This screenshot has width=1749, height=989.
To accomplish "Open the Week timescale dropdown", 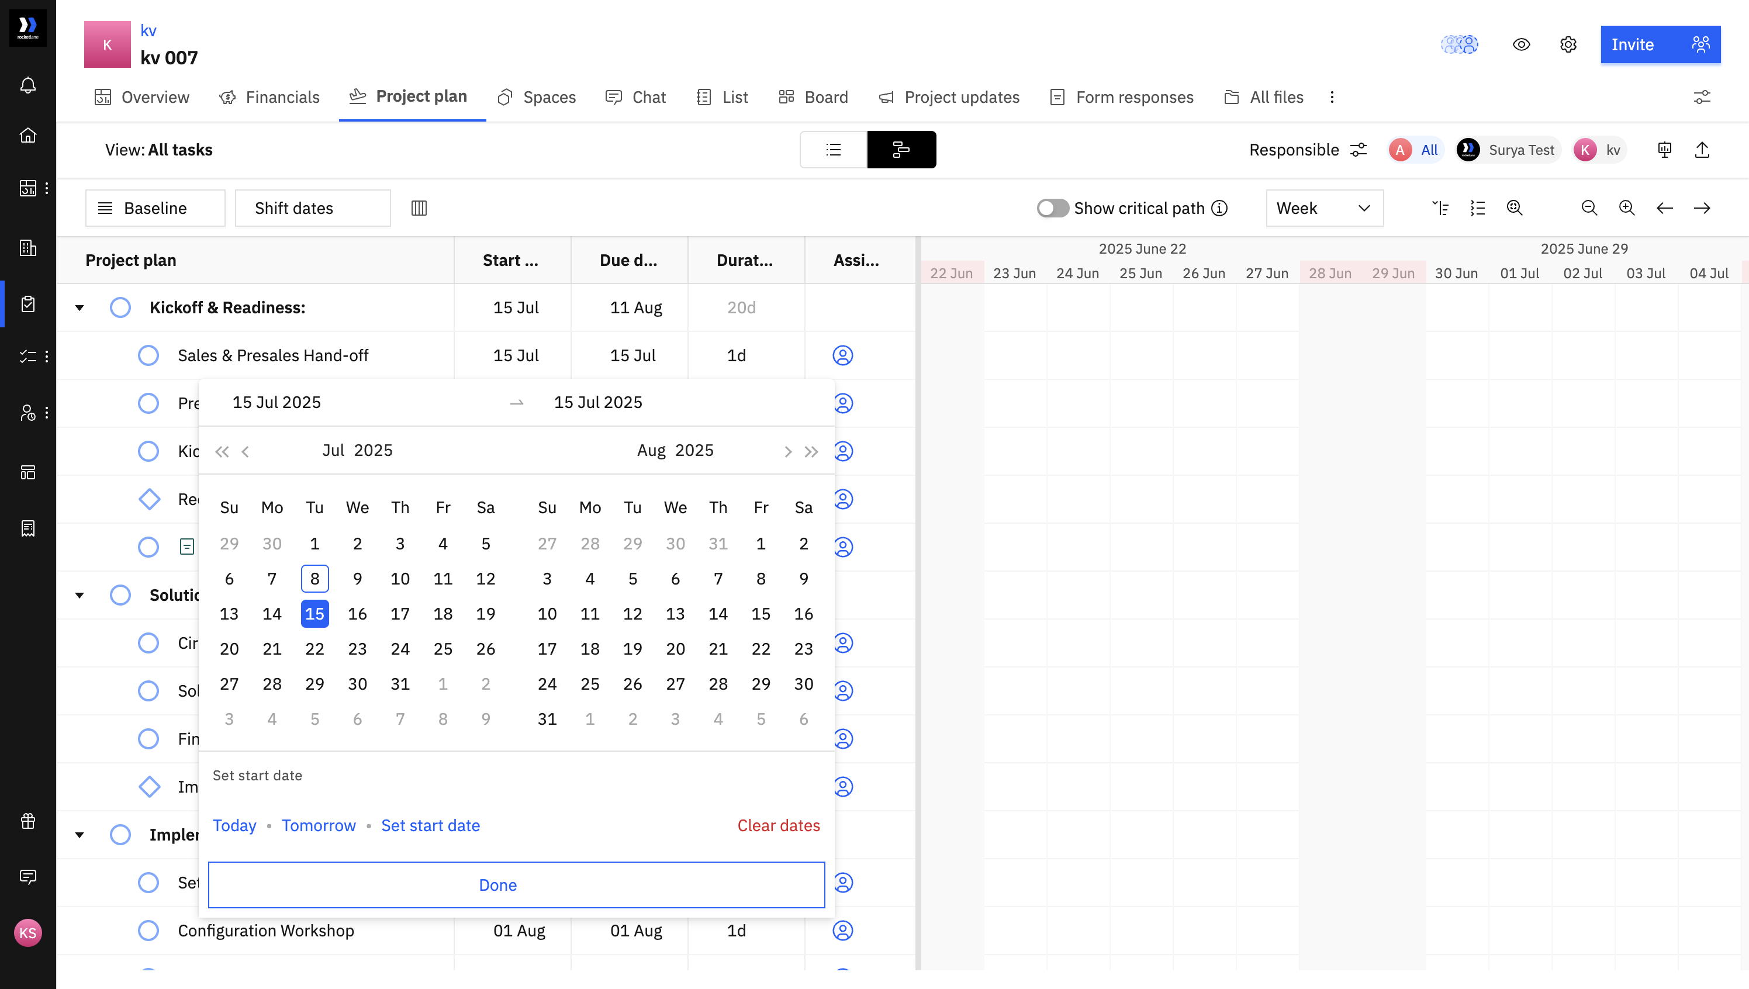I will coord(1324,208).
